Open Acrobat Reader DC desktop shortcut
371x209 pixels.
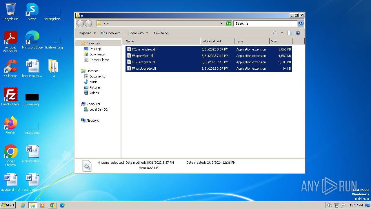tap(10, 42)
